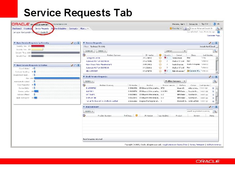Click the refresh page icon under the search

[x=218, y=32]
